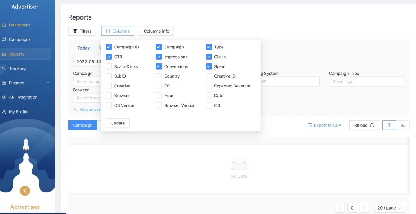Open the Campaign Type select dropdown

(x=366, y=82)
